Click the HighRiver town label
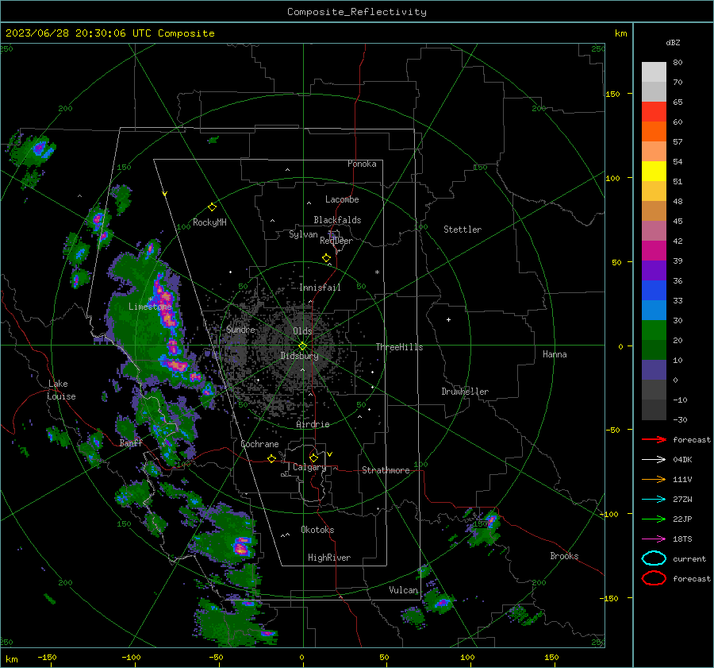This screenshot has width=714, height=668. (329, 558)
